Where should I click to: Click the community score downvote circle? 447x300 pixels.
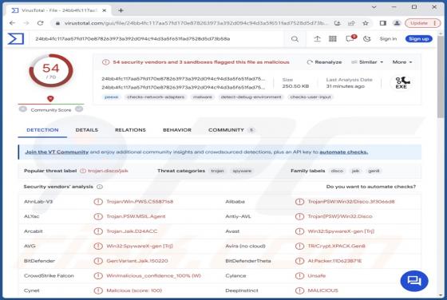[x=23, y=109]
